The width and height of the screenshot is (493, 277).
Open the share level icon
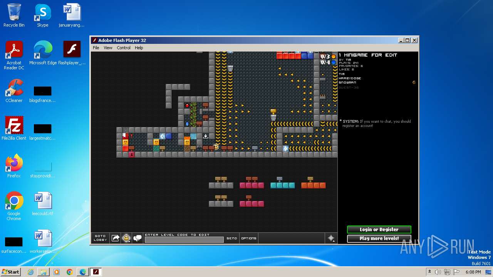pos(116,239)
